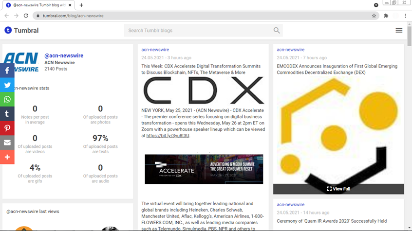The height and width of the screenshot is (231, 412).
Task: Reload the page
Action: pos(26,16)
